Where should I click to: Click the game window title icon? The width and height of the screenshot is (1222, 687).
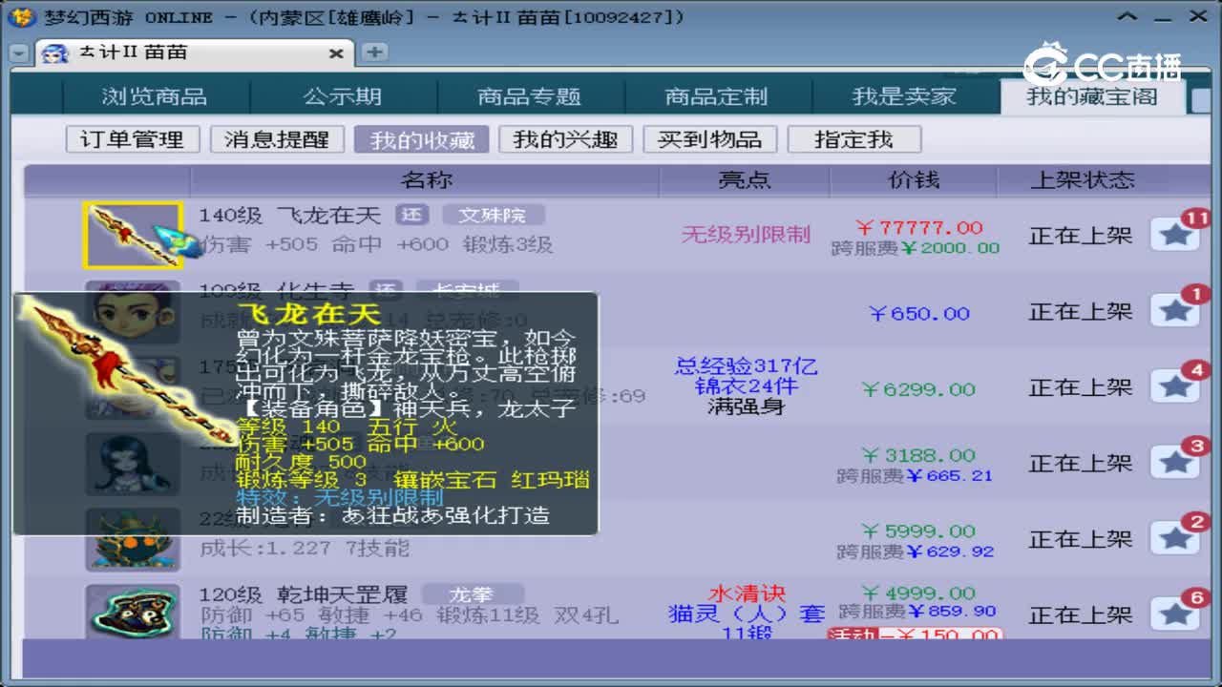[x=24, y=16]
